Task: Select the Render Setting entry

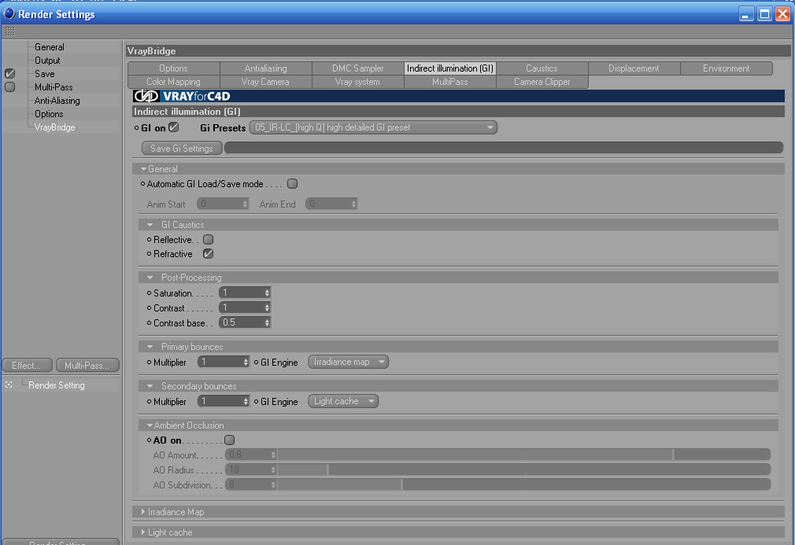Action: click(x=56, y=385)
